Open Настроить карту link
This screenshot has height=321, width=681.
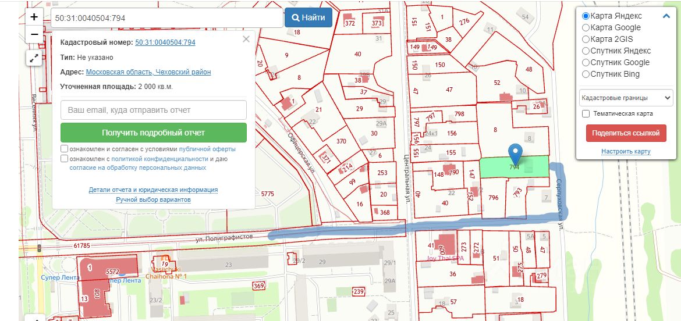pos(626,151)
